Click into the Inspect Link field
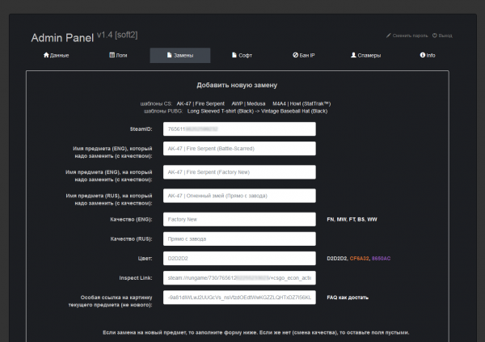Screen dimensions: 485x342 pyautogui.click(x=238, y=278)
